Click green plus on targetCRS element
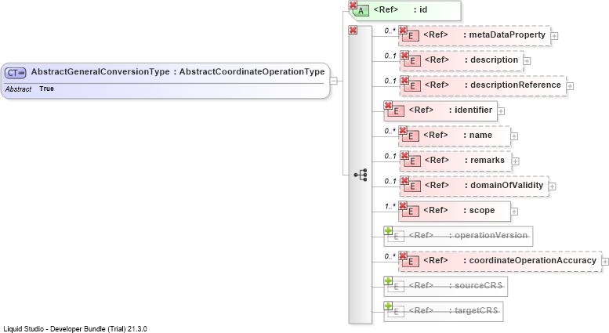Image resolution: width=609 pixels, height=333 pixels. pos(388,306)
